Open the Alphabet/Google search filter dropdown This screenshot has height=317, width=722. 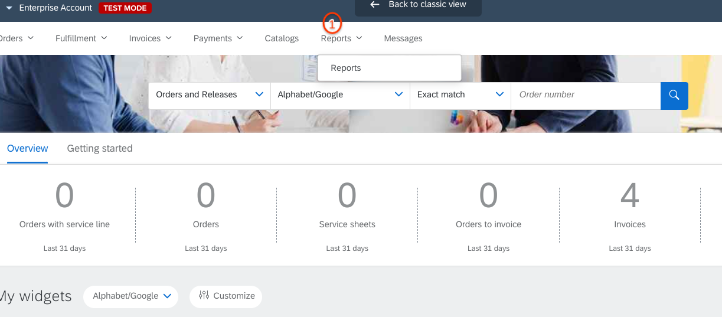pyautogui.click(x=340, y=94)
